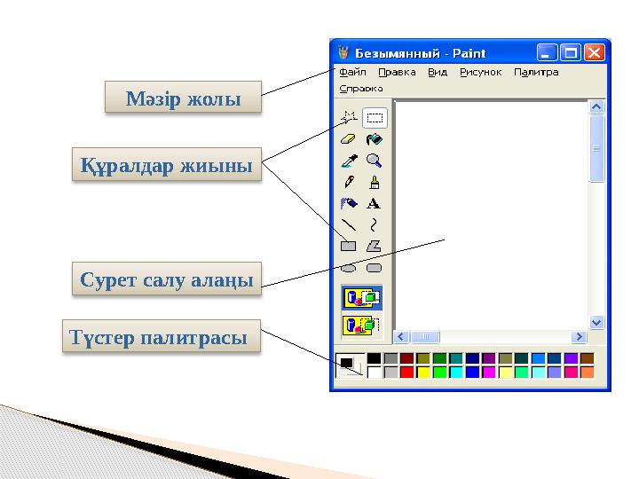The width and height of the screenshot is (639, 479).
Task: Open the Файл menu
Action: tap(352, 72)
